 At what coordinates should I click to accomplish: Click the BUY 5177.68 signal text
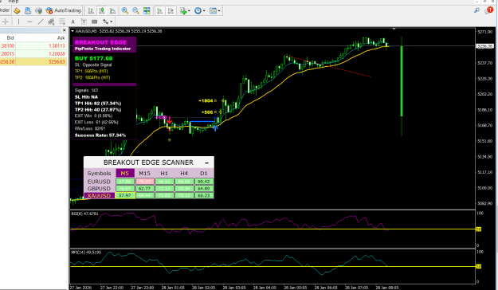(x=94, y=58)
